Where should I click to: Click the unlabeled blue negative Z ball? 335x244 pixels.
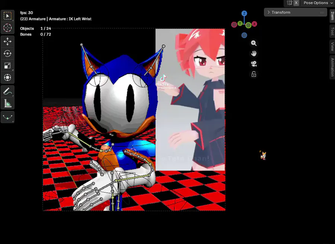pos(244,35)
